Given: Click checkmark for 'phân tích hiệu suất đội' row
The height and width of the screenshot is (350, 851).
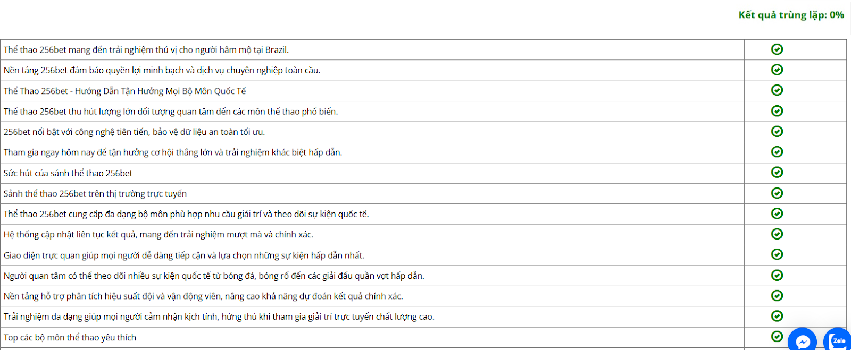Looking at the screenshot, I should coord(777,296).
